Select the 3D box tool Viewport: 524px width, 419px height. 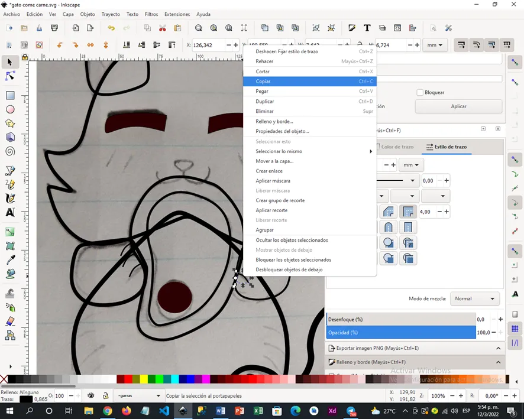[10, 137]
